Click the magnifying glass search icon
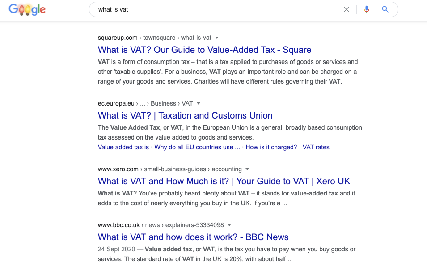Image resolution: width=427 pixels, height=271 pixels. tap(385, 9)
